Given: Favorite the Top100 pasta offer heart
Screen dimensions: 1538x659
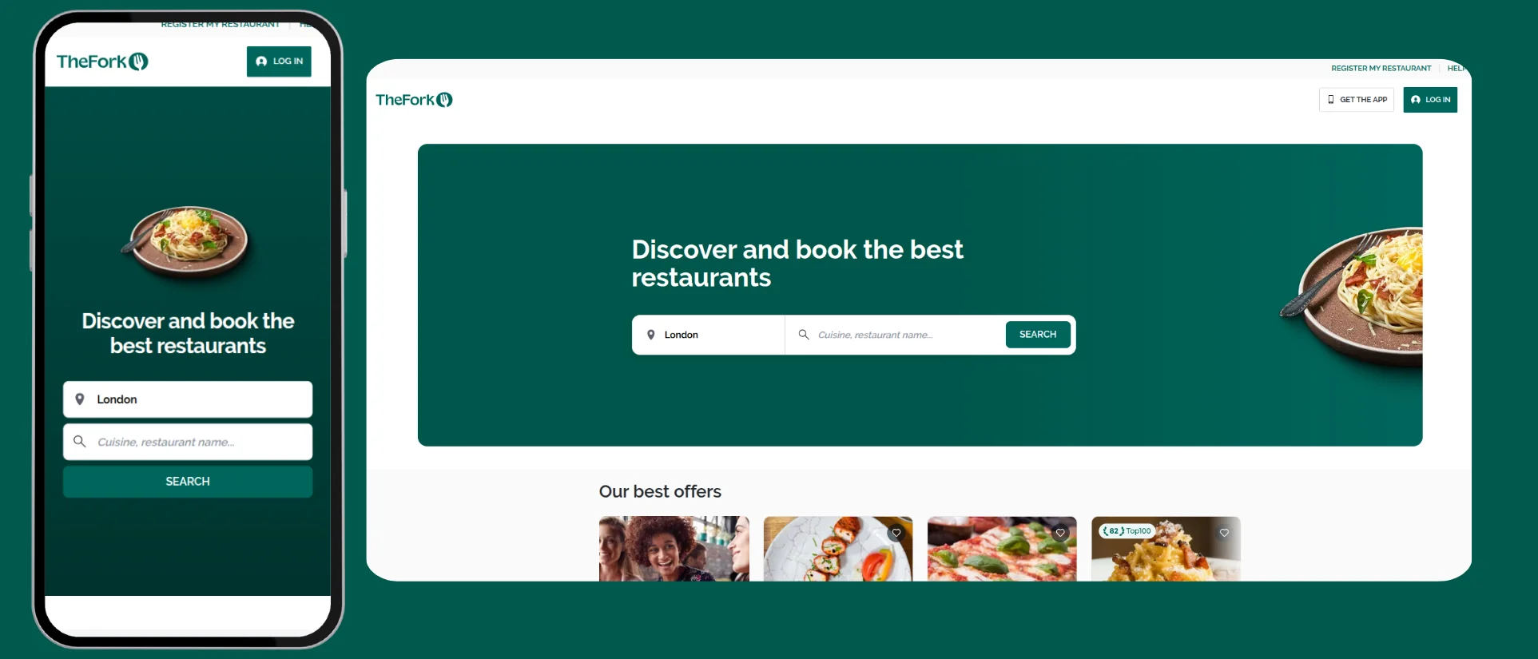Looking at the screenshot, I should coord(1224,533).
